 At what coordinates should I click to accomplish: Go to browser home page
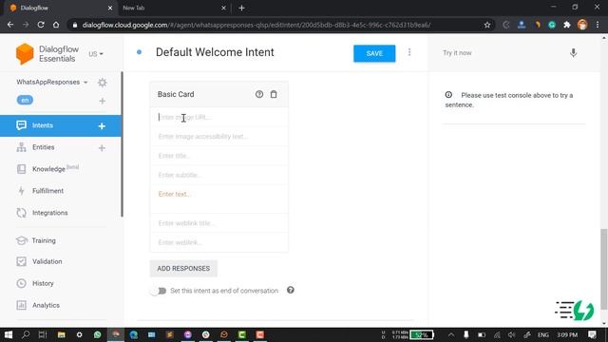coord(56,25)
